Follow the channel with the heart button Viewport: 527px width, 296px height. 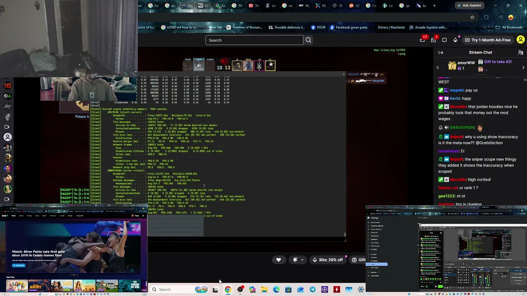(278, 260)
